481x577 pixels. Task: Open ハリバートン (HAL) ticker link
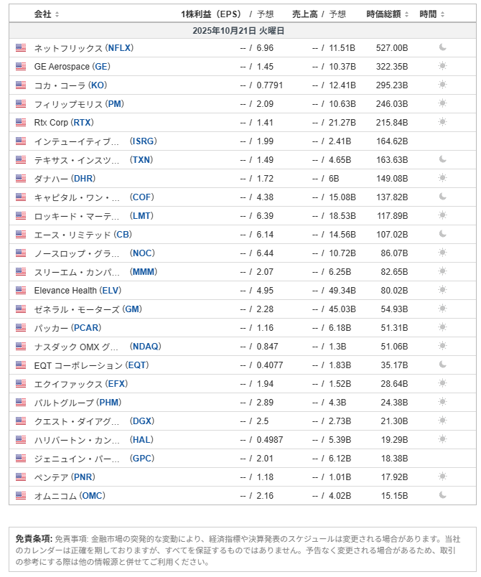pos(141,440)
